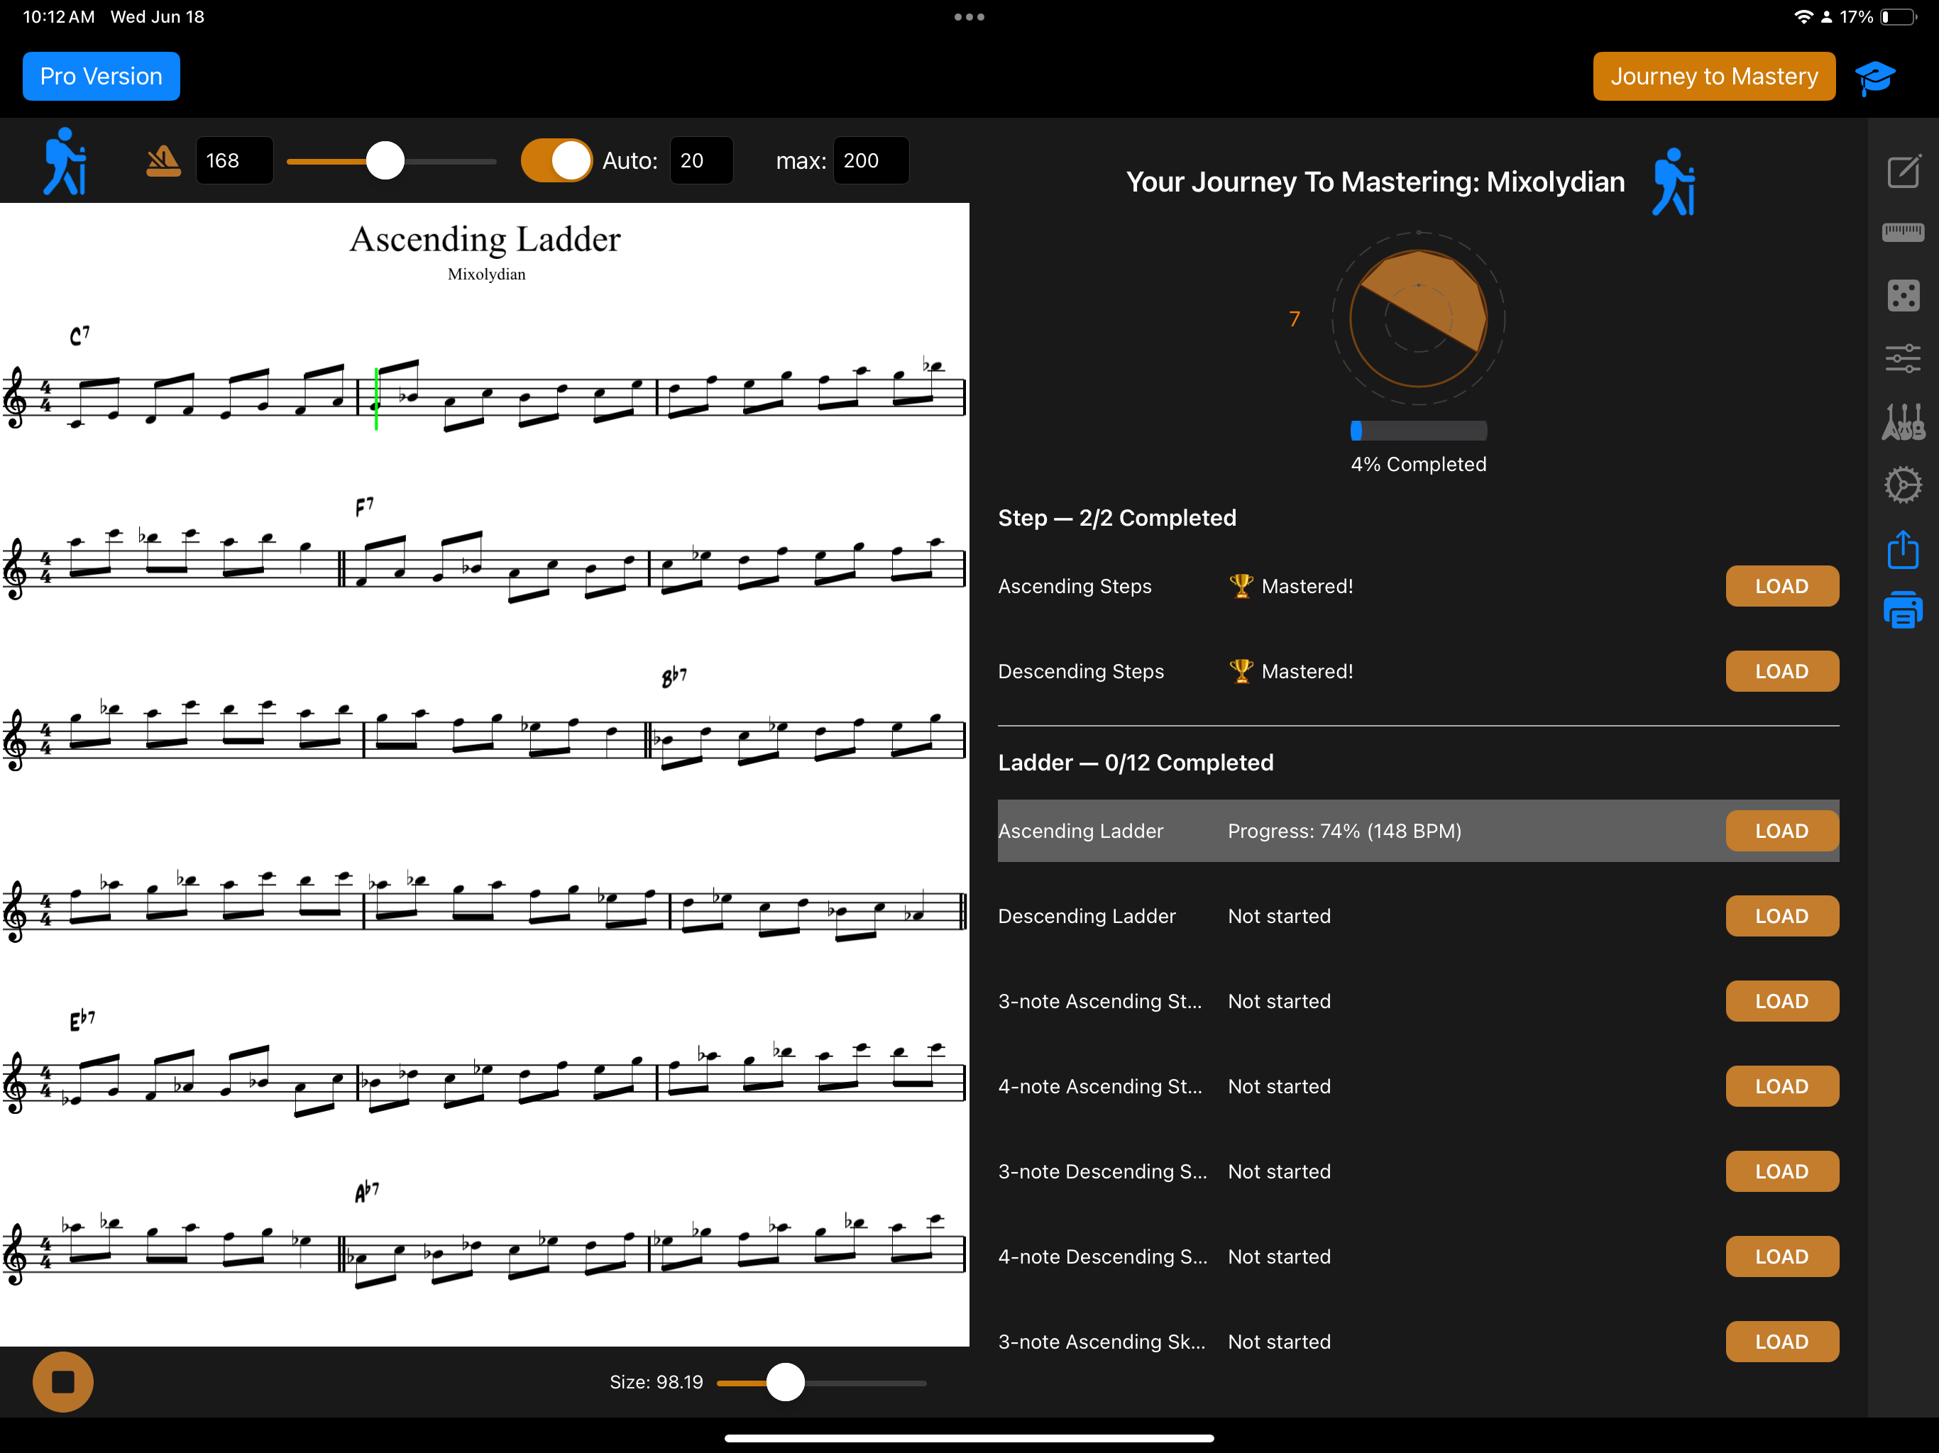Click the guitars instrument icon
Screen dimensions: 1939x1453
click(1903, 422)
